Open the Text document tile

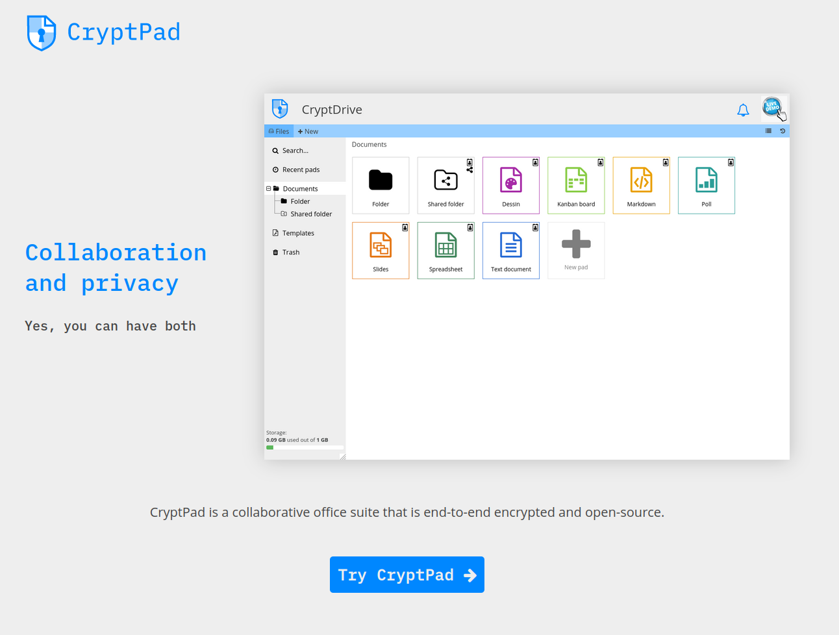tap(511, 251)
